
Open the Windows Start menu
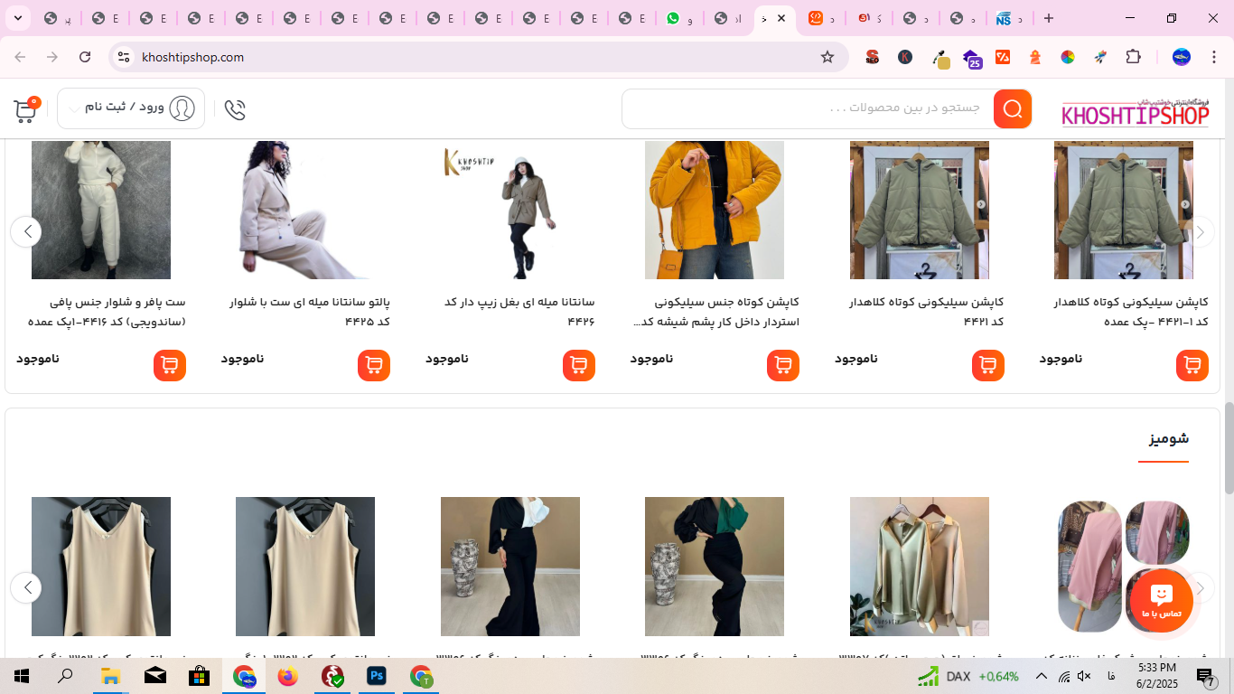(x=21, y=676)
